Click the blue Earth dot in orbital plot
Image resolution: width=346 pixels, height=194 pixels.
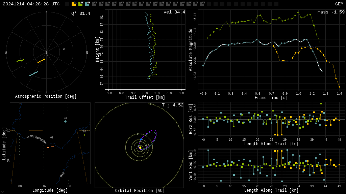pyautogui.click(x=141, y=139)
